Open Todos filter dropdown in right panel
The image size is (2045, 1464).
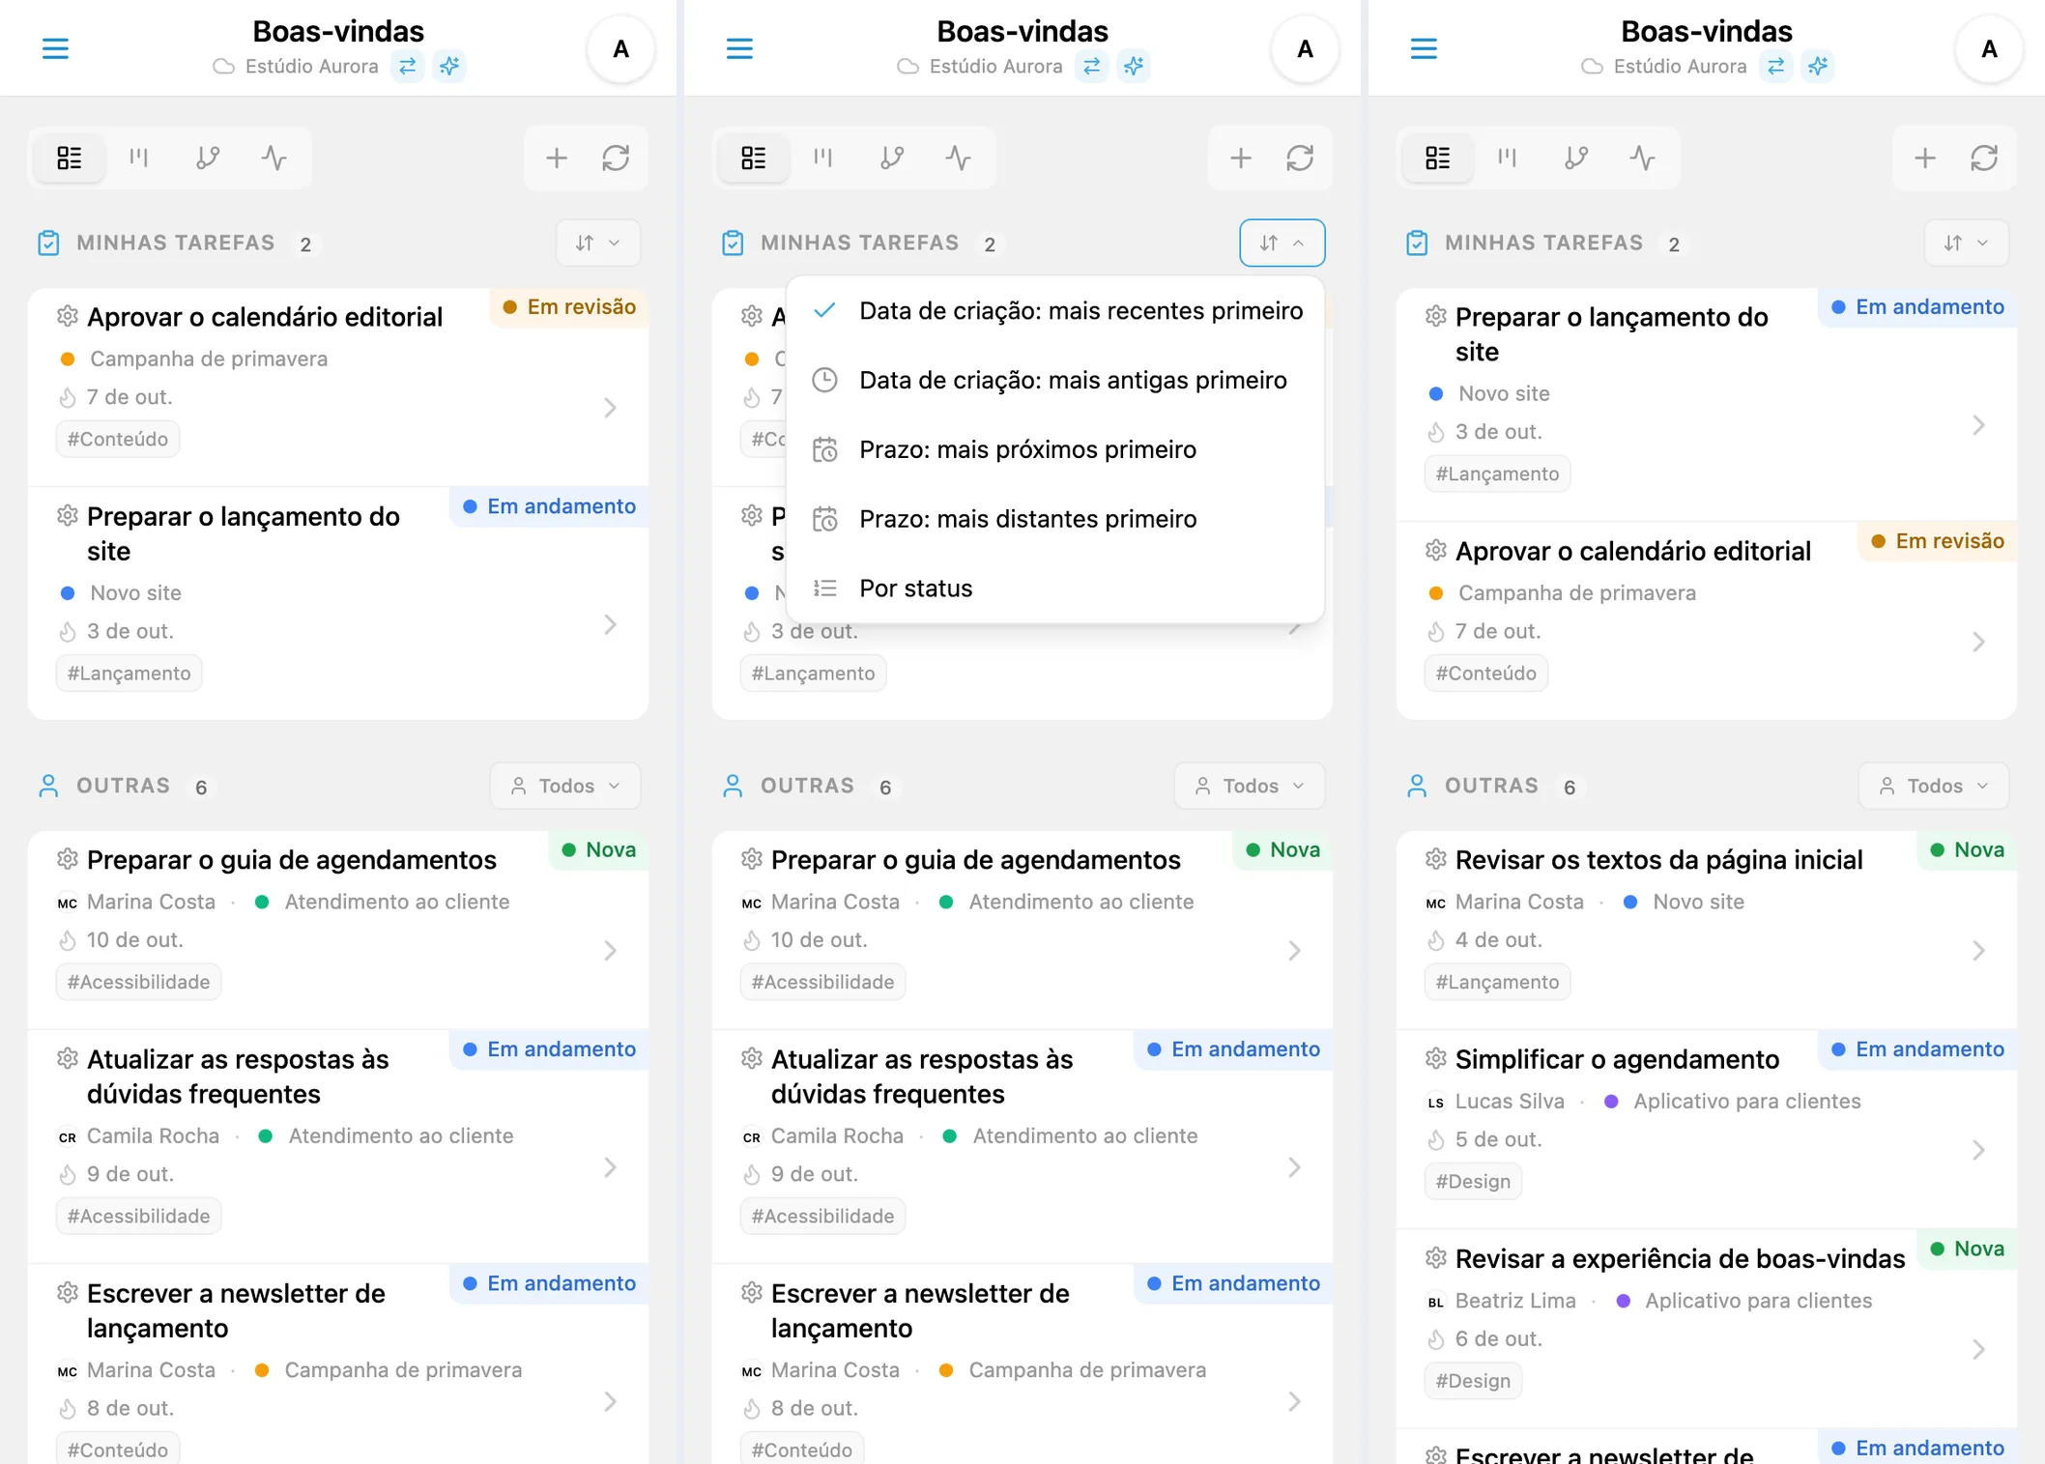pos(1934,786)
